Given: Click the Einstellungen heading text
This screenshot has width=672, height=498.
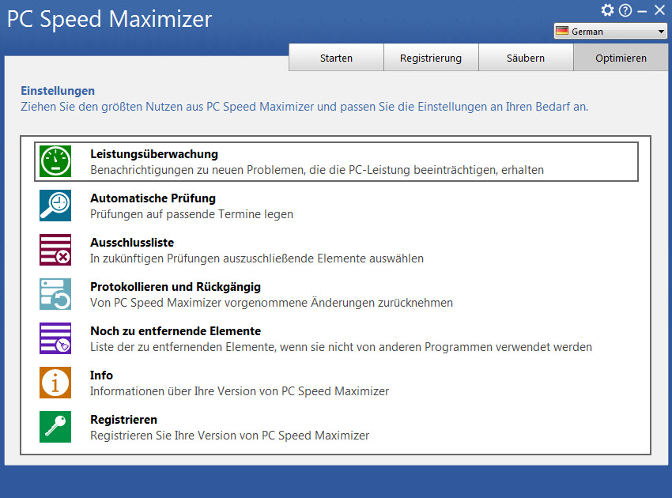Looking at the screenshot, I should click(x=58, y=91).
